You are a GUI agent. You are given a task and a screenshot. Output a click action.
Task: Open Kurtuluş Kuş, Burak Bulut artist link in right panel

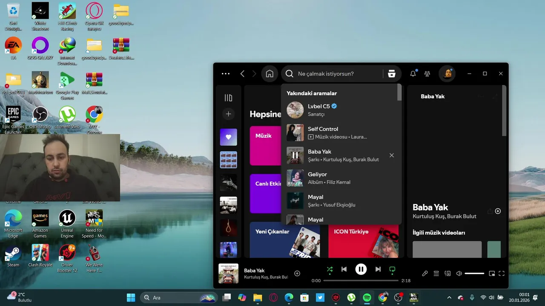tap(445, 216)
